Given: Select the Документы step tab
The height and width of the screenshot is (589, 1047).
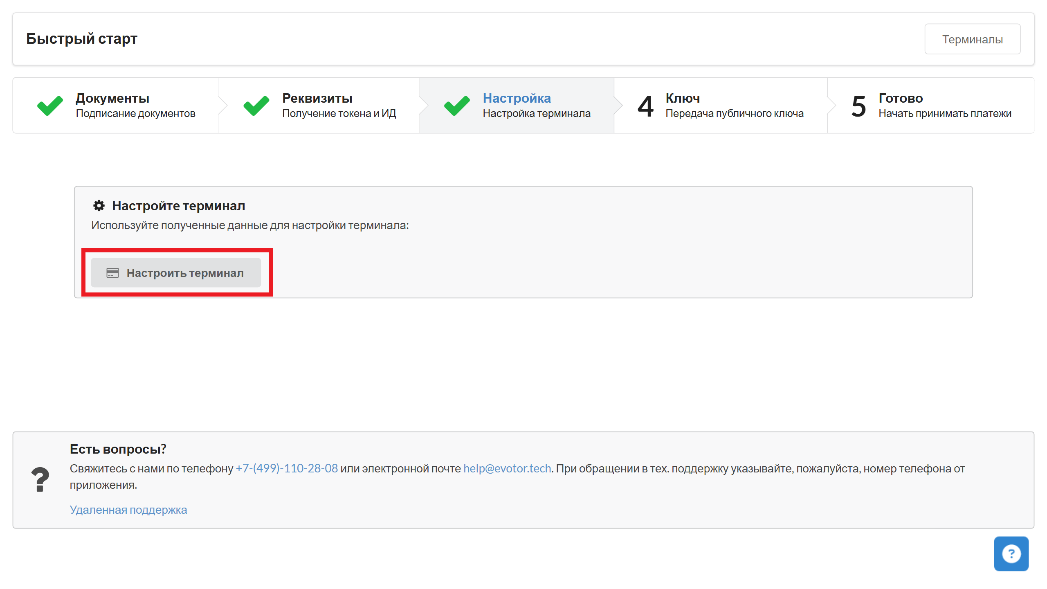Looking at the screenshot, I should click(116, 106).
